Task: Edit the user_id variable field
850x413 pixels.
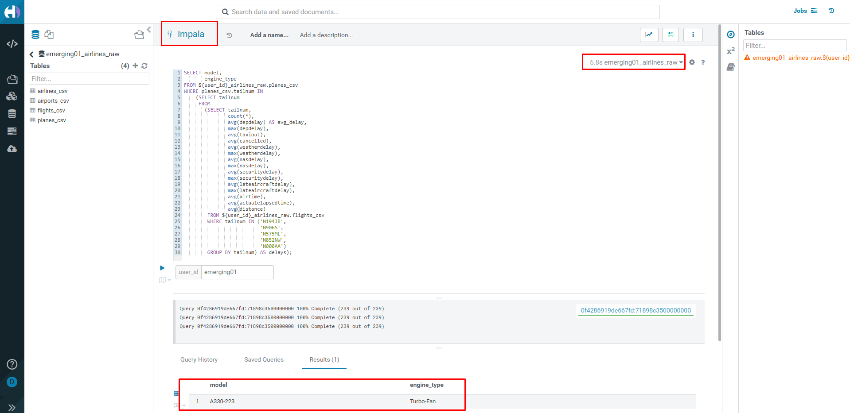Action: click(x=238, y=272)
